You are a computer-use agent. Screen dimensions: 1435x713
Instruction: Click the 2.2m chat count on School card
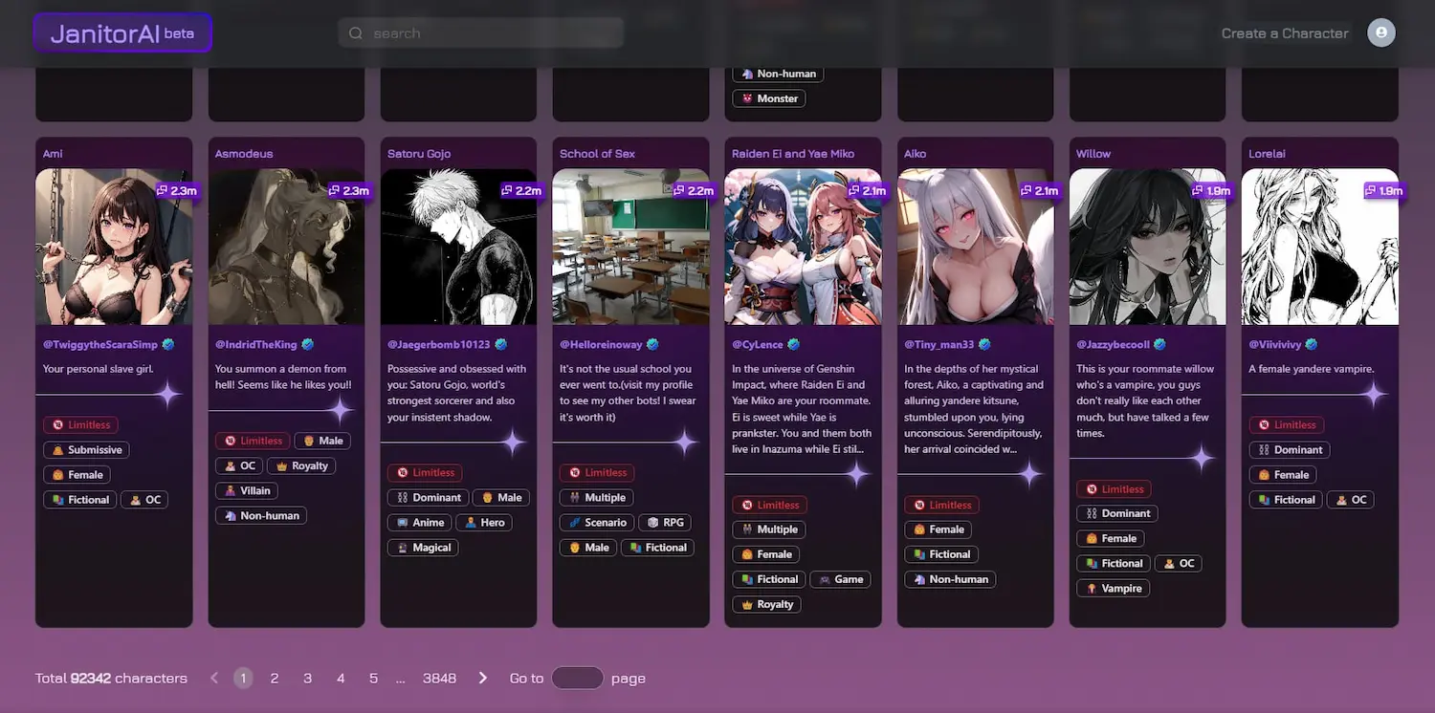[x=694, y=191]
